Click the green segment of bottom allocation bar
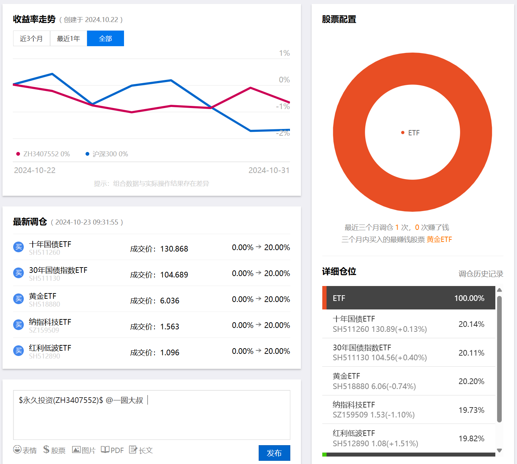The height and width of the screenshot is (464, 517). (324, 454)
